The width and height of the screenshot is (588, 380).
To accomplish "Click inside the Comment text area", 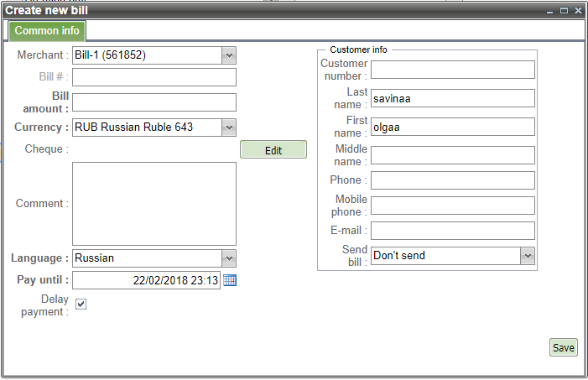I will [x=154, y=204].
